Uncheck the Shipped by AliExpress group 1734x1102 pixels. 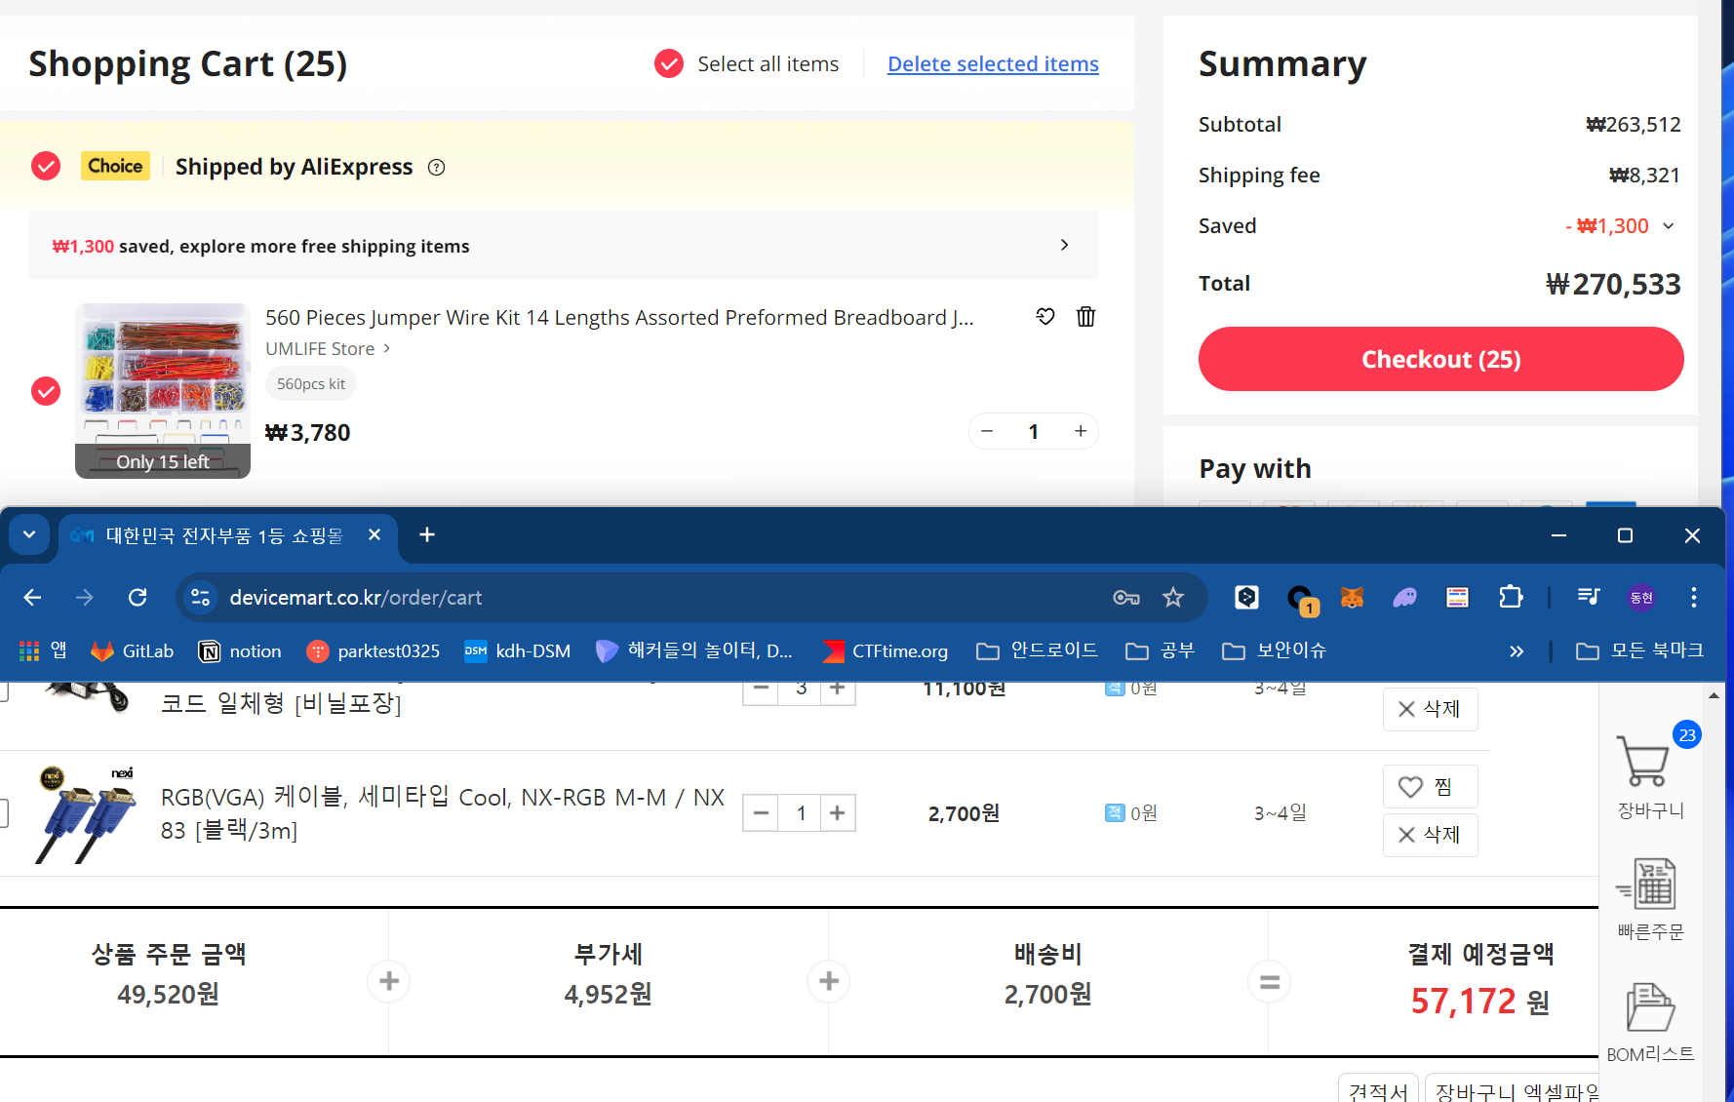(46, 167)
